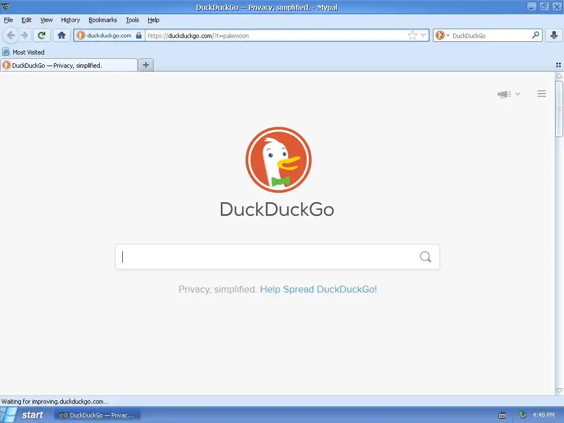This screenshot has height=423, width=564.
Task: Bookmark this page with the star icon
Action: point(412,35)
